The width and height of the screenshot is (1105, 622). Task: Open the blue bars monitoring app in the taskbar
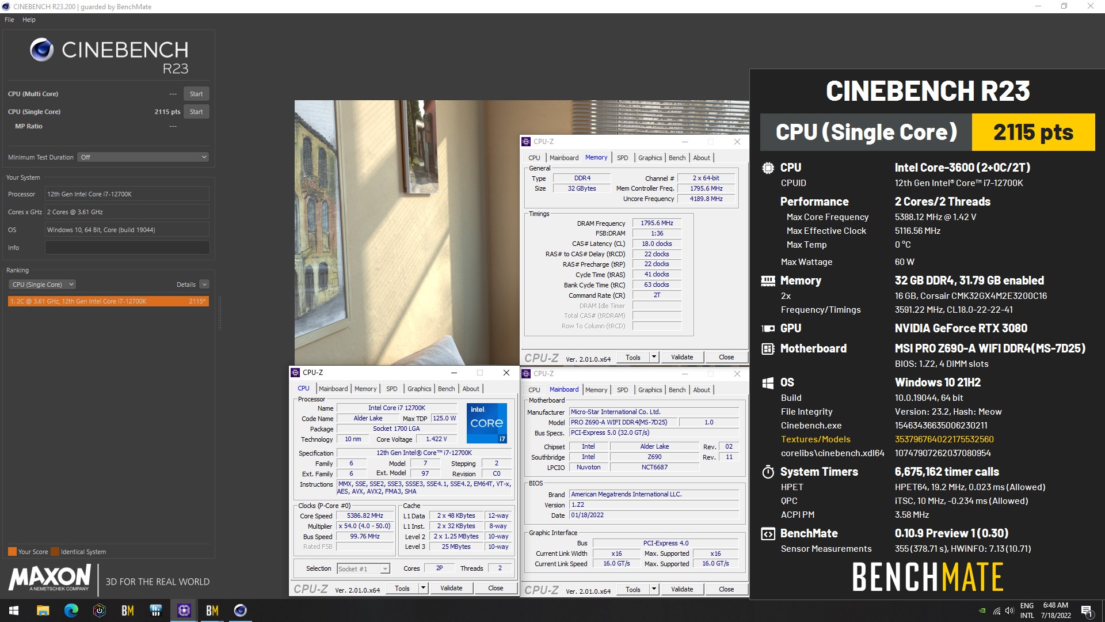(x=155, y=610)
